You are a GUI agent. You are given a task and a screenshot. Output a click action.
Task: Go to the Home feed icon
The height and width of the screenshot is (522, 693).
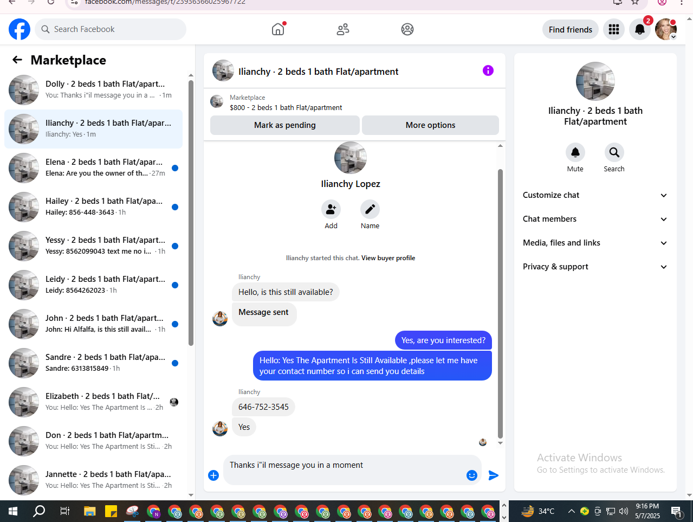[x=278, y=29]
